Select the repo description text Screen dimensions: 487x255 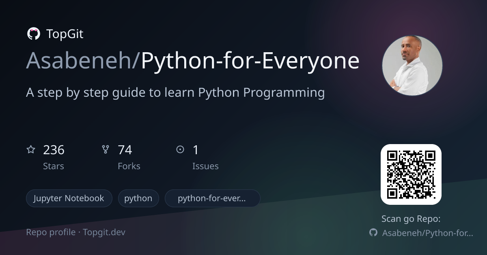(x=175, y=93)
